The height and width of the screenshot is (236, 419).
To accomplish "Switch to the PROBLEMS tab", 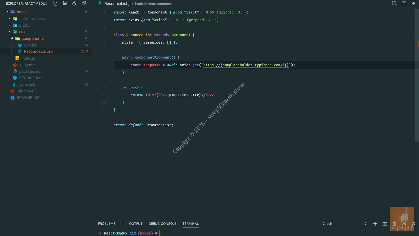I will point(106,224).
